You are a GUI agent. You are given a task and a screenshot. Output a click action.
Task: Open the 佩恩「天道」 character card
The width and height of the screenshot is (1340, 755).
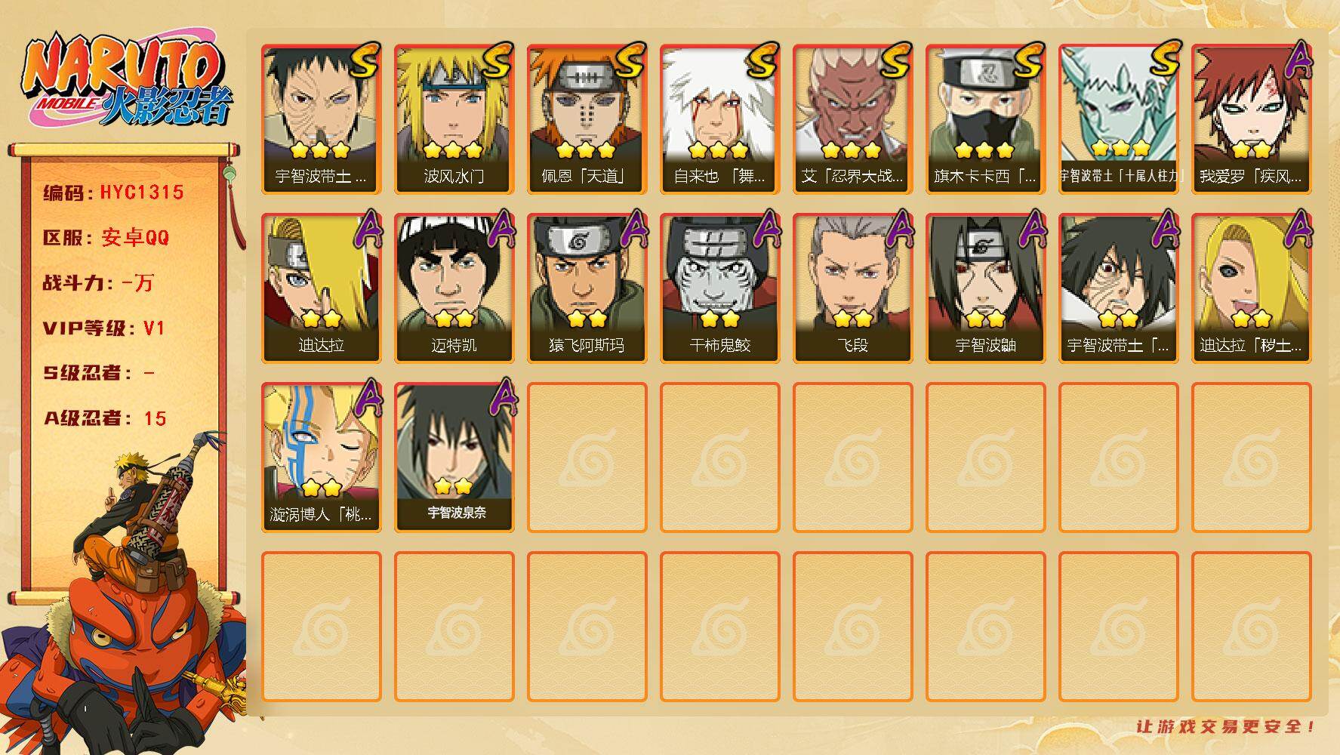tap(587, 119)
